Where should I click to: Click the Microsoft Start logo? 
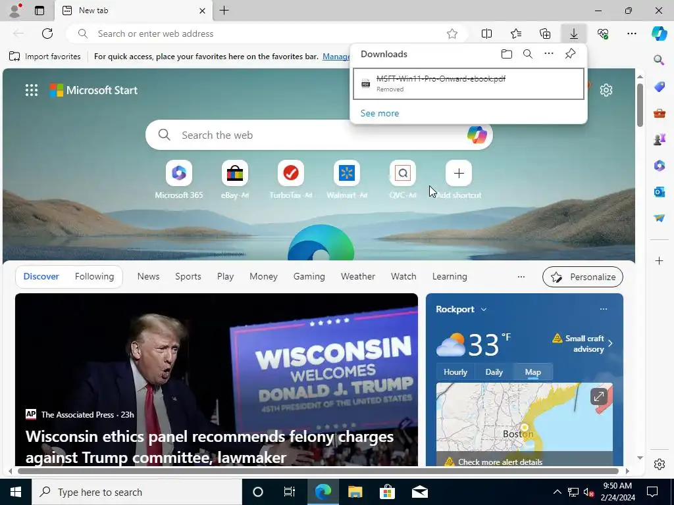93,90
